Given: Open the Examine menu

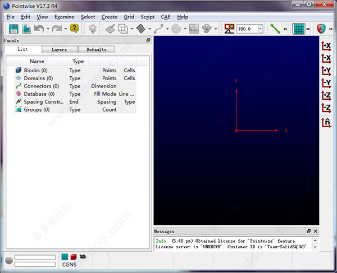Looking at the screenshot, I should click(64, 17).
